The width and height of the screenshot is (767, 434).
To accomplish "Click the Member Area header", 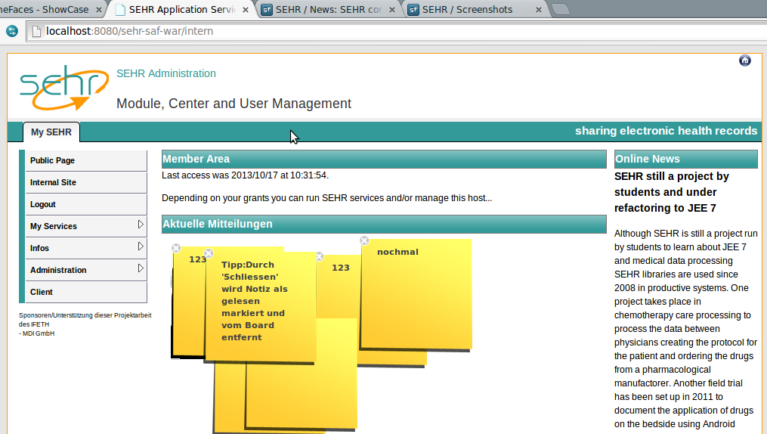I will (384, 159).
